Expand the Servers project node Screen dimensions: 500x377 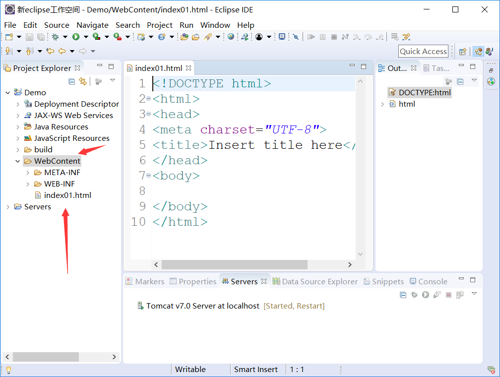tap(8, 207)
